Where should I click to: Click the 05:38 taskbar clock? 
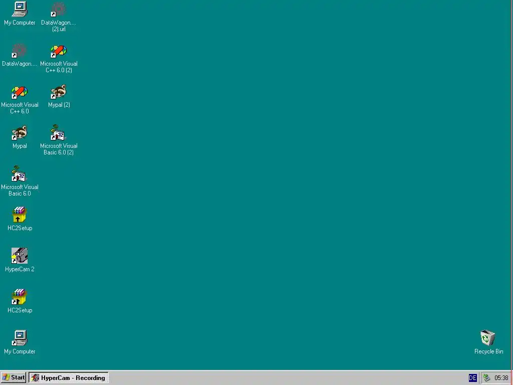(501, 378)
